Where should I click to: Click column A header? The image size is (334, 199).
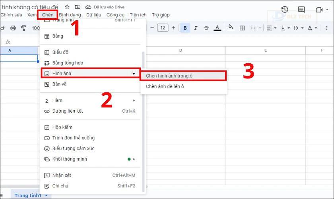[19, 50]
